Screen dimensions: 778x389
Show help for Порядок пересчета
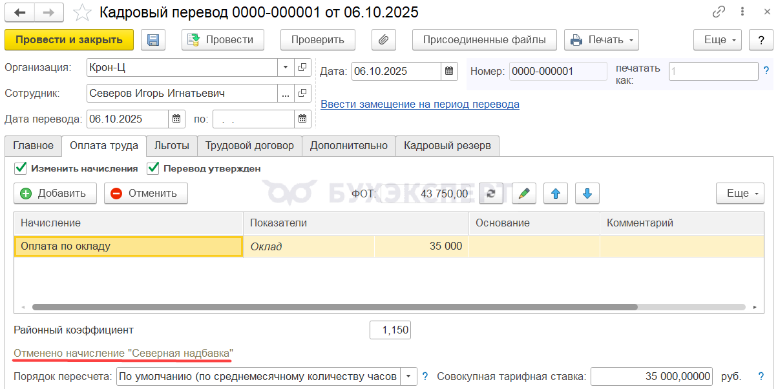coord(425,376)
